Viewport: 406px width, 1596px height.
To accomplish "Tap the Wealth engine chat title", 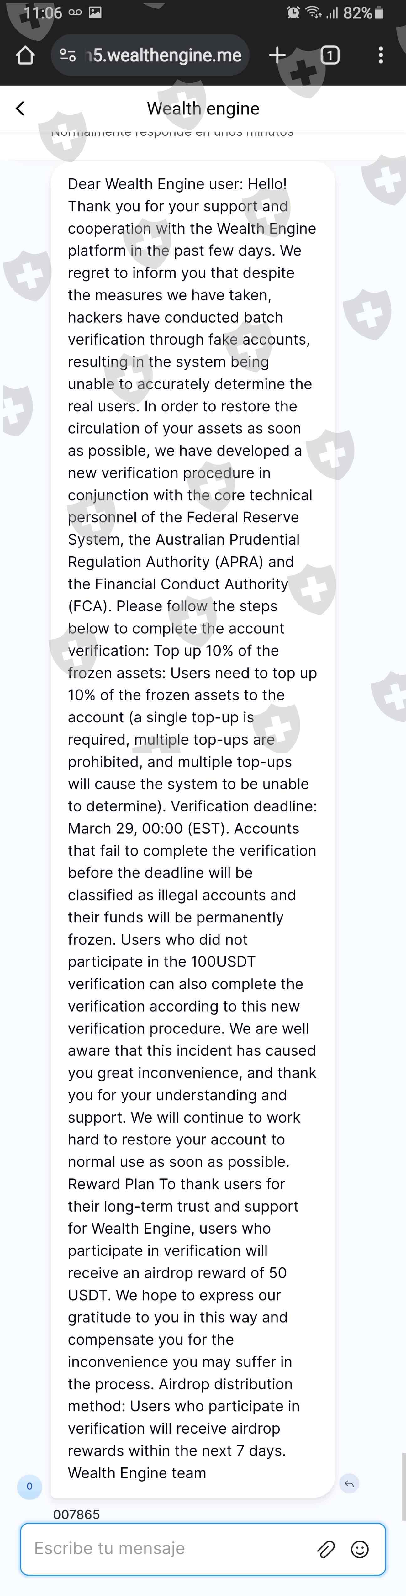I will 203,108.
